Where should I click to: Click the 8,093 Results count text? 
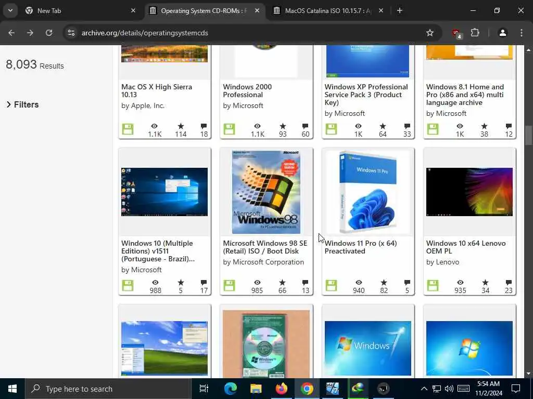(35, 64)
